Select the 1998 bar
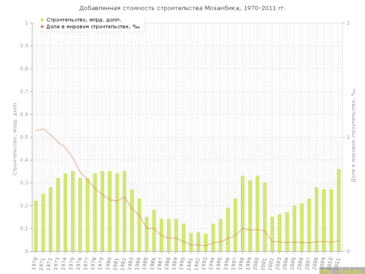The height and width of the screenshot is (274, 365). (243, 214)
